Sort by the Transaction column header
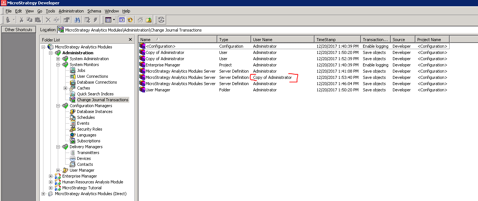The height and width of the screenshot is (201, 478). click(376, 39)
